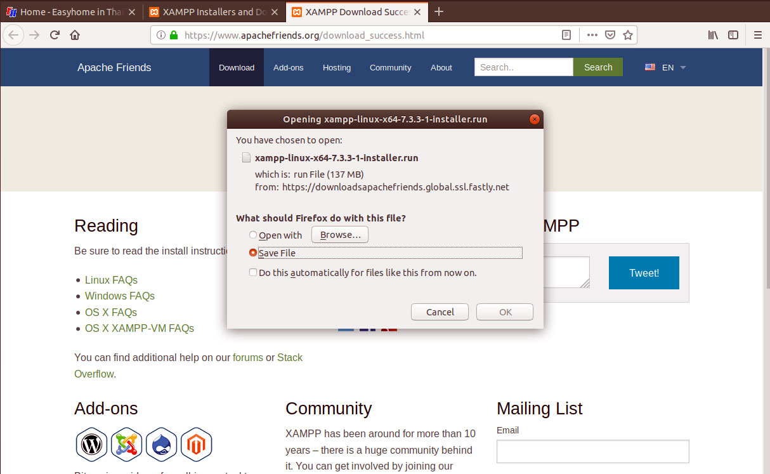Click the Drupal add-on icon
This screenshot has width=770, height=474.
(161, 444)
